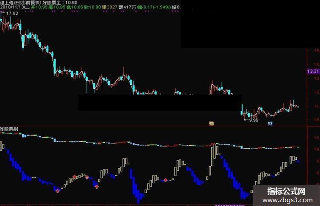Viewport: 320px width, 206px height.
Task: Click the 财 marker icon on the chart
Action: (x=270, y=123)
